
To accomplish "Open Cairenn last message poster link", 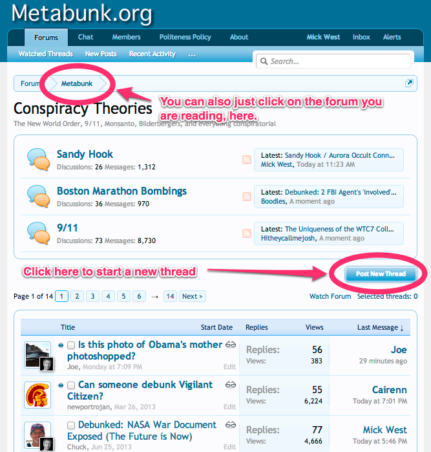I will 390,390.
